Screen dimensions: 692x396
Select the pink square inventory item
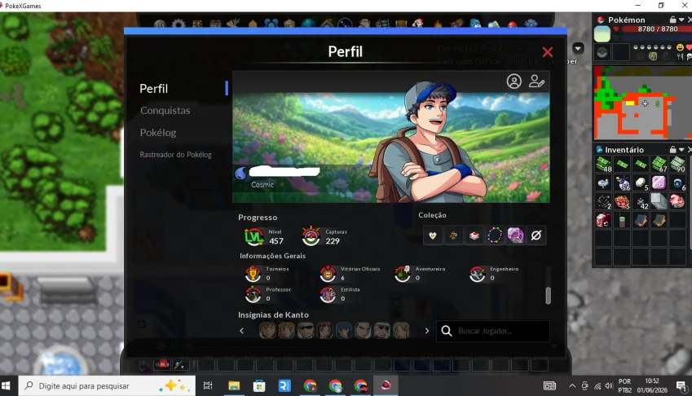659,183
